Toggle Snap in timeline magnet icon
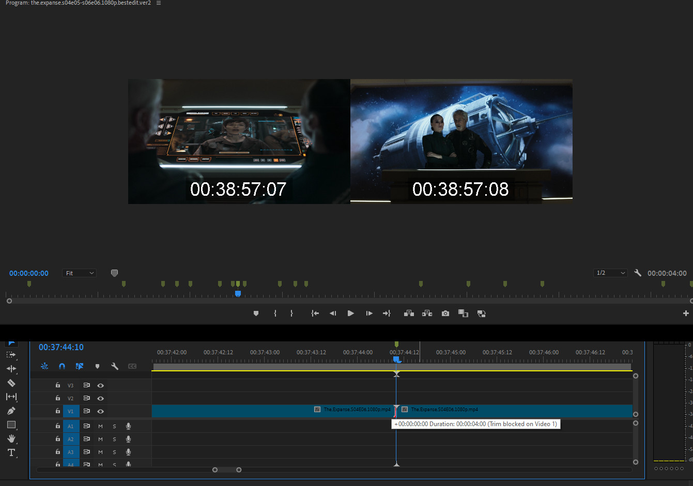This screenshot has height=486, width=693. [x=62, y=366]
